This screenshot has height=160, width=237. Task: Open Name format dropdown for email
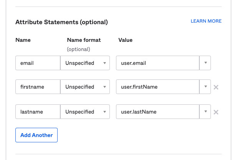point(85,63)
